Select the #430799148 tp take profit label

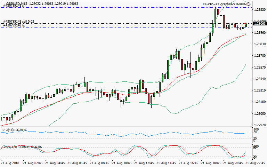pyautogui.click(x=14, y=25)
